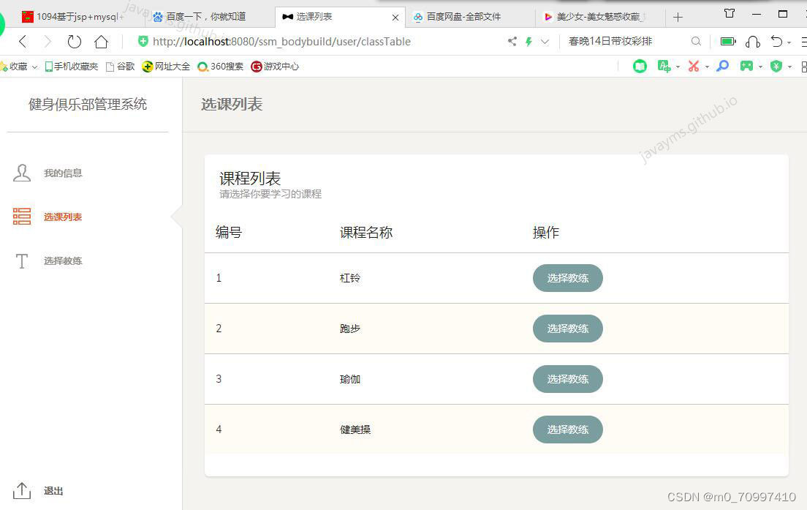
Task: Click the person icon beside 我的信息
Action: [x=22, y=173]
